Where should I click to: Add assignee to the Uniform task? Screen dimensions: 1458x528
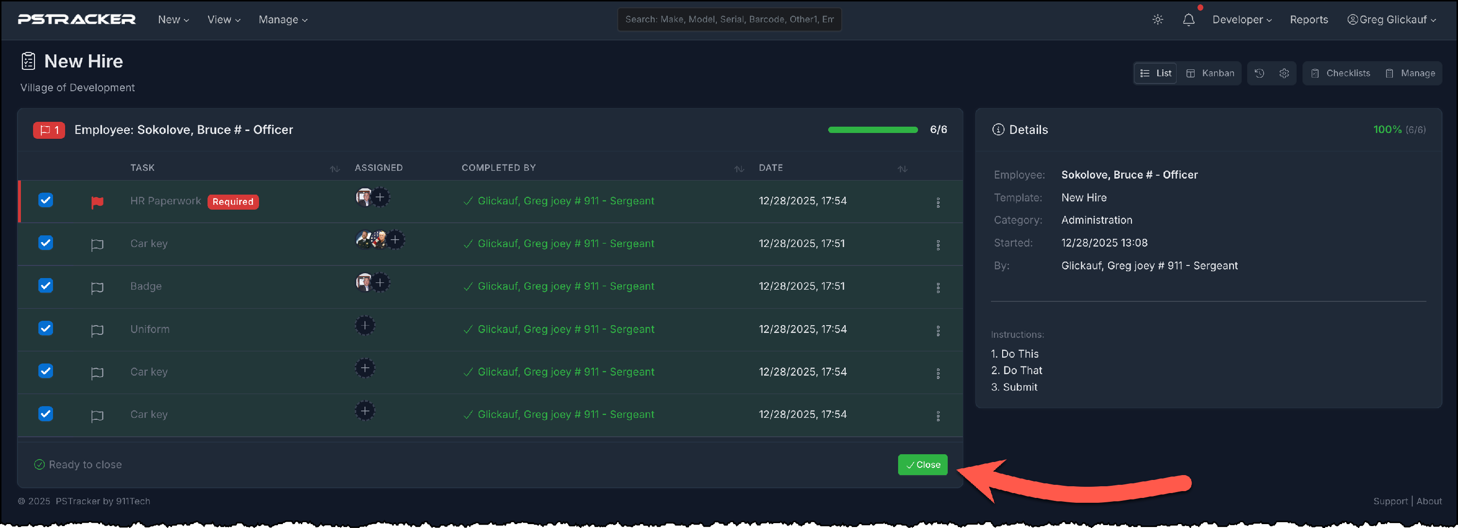point(365,326)
